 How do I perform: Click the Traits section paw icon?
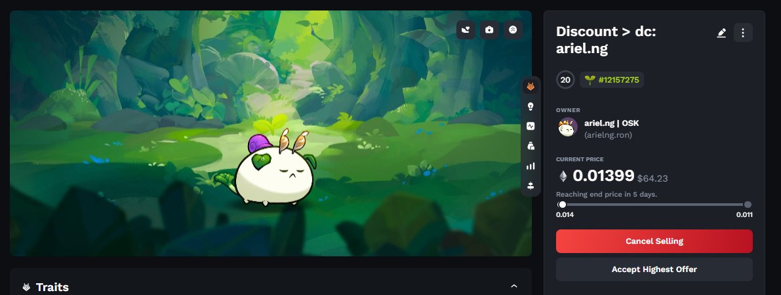pyautogui.click(x=26, y=287)
